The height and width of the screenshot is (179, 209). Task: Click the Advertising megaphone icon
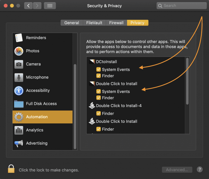pyautogui.click(x=19, y=143)
